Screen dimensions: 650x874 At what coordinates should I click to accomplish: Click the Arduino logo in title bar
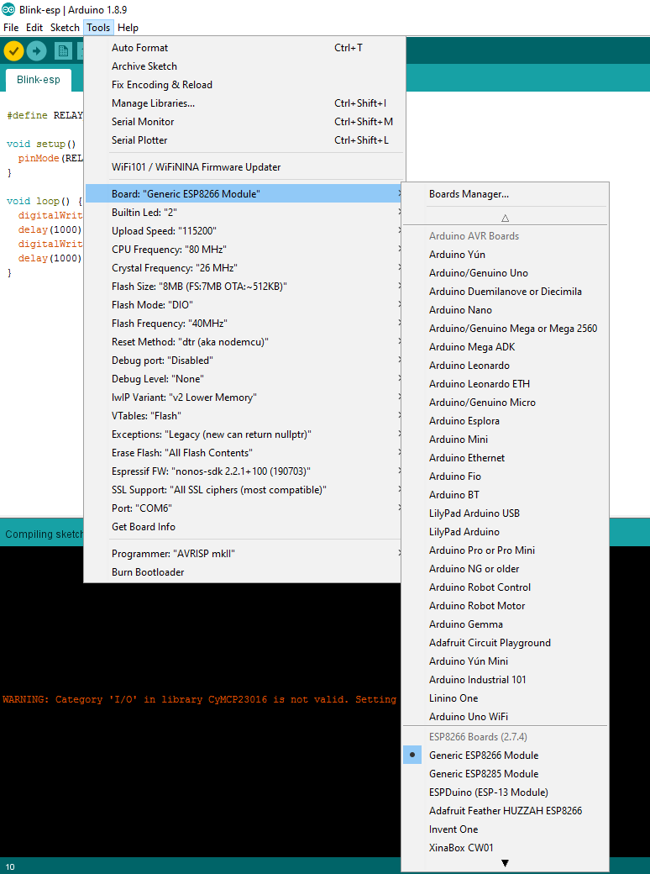click(x=8, y=9)
